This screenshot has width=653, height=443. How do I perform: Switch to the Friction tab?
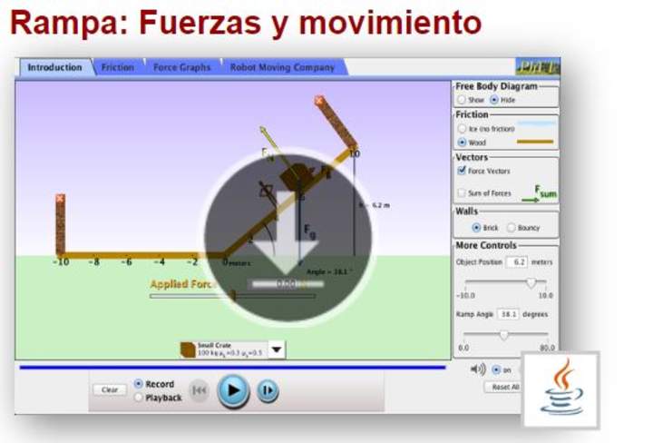[x=117, y=67]
